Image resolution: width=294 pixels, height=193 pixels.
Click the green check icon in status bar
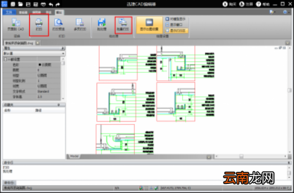tap(157, 188)
